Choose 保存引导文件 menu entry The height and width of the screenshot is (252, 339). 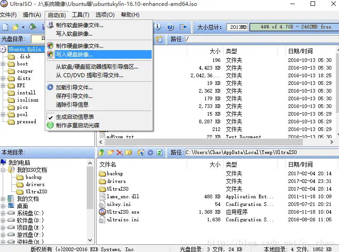tap(99, 96)
